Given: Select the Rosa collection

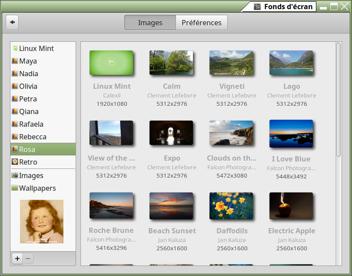Looking at the screenshot, I should (x=43, y=149).
